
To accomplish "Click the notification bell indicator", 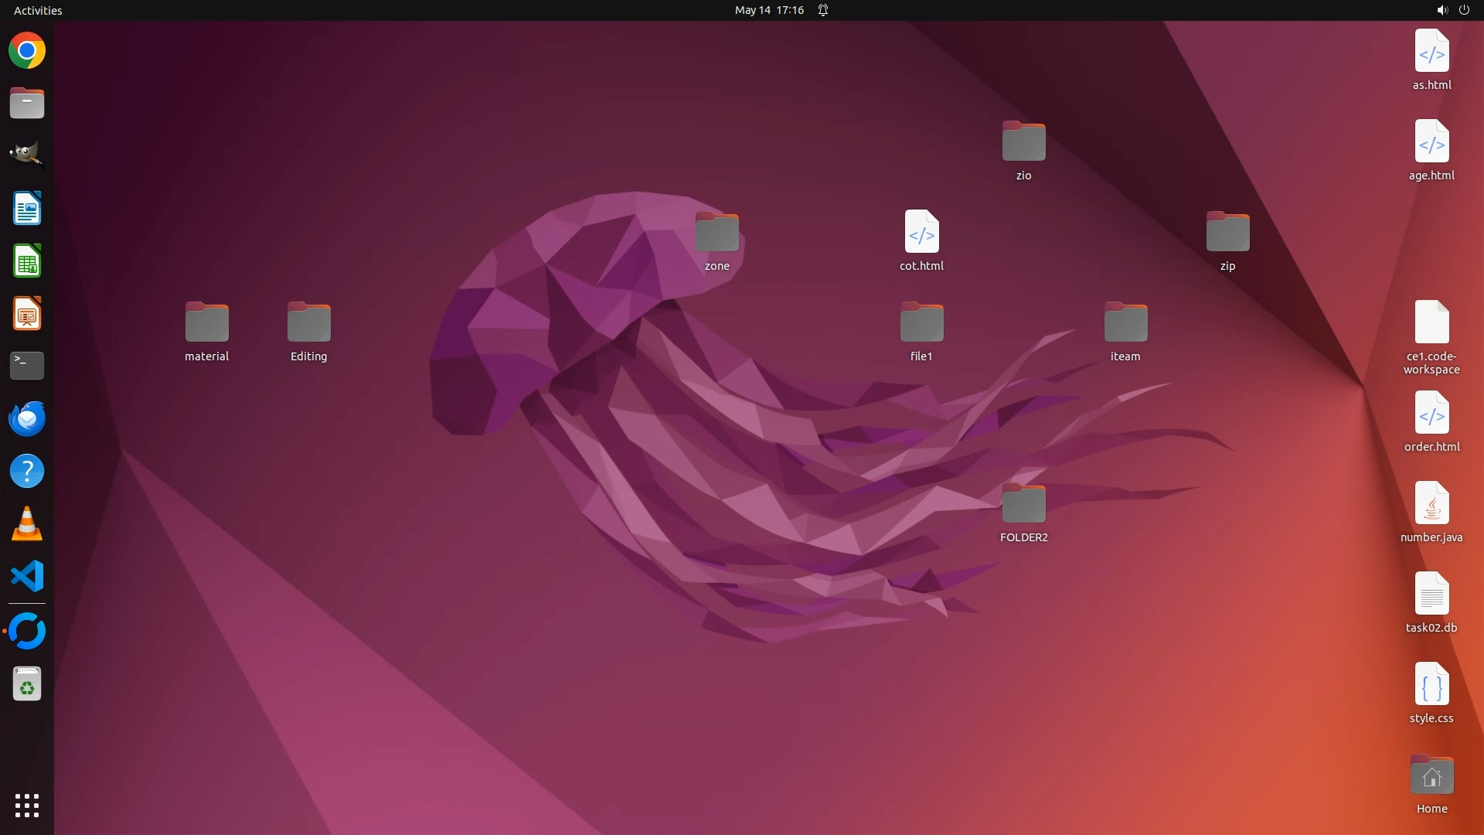I will pos(823,10).
